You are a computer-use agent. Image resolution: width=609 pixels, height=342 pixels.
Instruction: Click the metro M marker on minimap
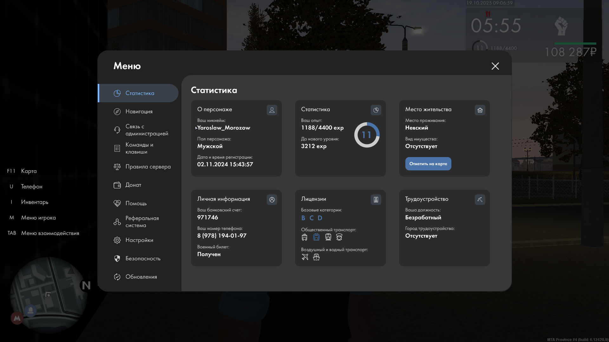tap(17, 318)
